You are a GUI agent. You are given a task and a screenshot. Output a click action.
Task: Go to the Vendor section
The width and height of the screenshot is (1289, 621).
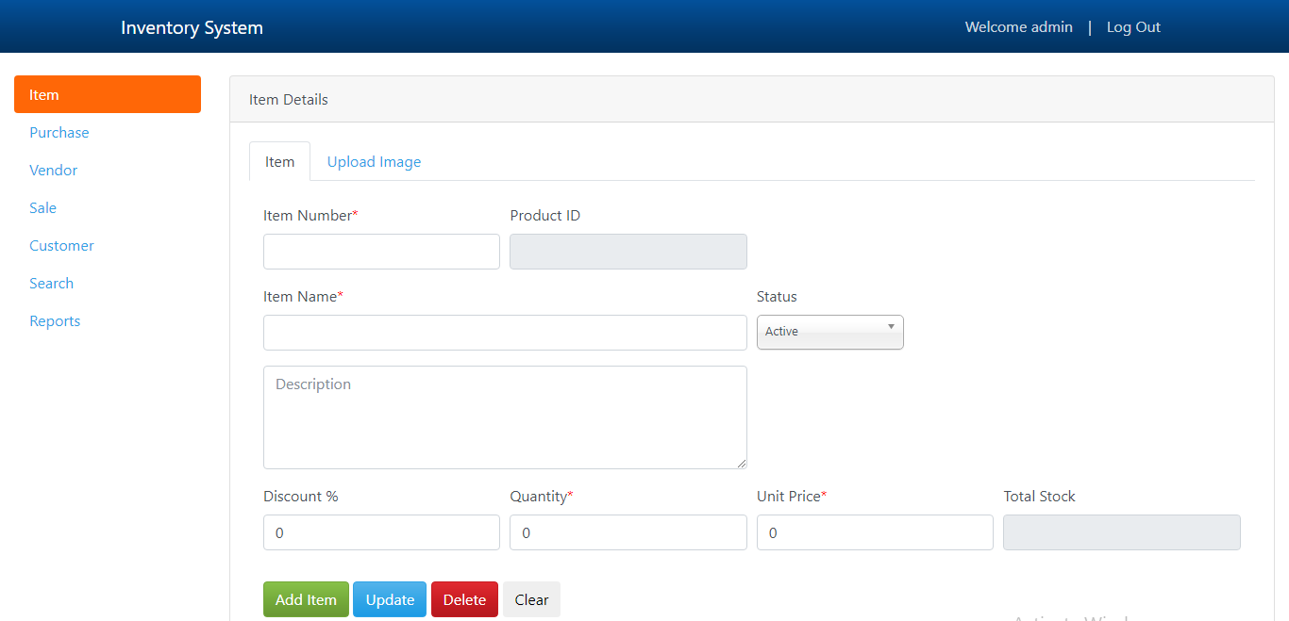coord(54,171)
